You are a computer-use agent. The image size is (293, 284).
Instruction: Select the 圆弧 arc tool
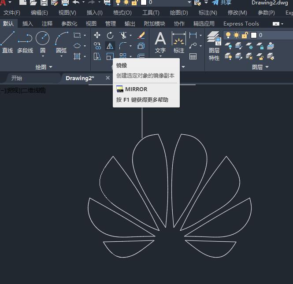click(x=62, y=41)
